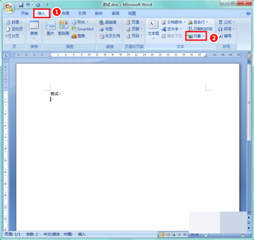254x240 pixels.
Task: Toggle Insert/Overtype mode in status bar
Action: tap(81, 234)
